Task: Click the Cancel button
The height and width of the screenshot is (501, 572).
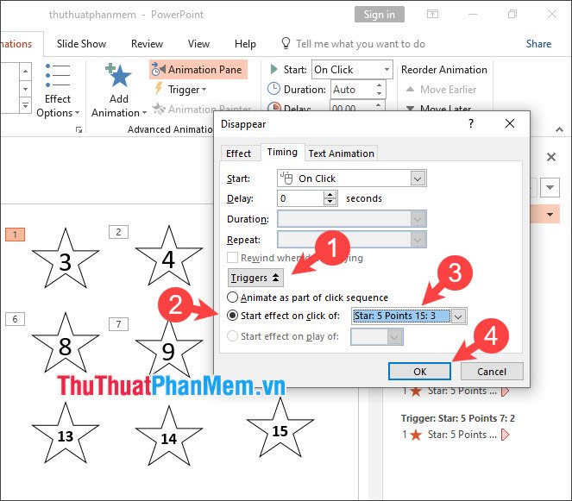Action: tap(492, 371)
